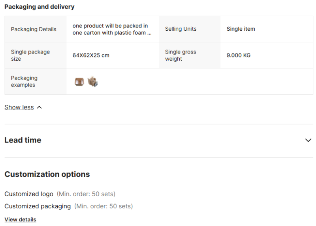The height and width of the screenshot is (226, 316).
Task: Click the Selling Units label cell
Action: tap(181, 29)
